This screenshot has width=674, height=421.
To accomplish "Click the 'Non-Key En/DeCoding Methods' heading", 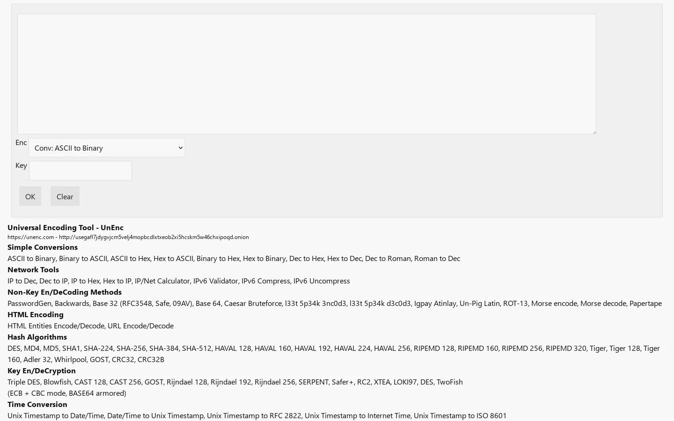I will point(65,292).
